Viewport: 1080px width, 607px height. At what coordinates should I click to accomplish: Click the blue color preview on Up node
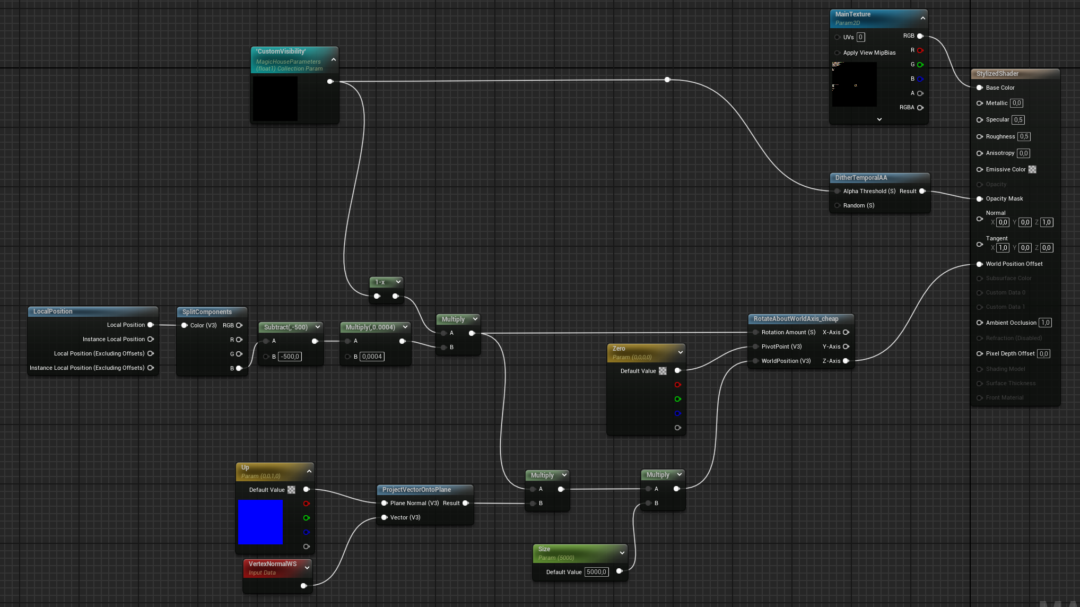coord(260,522)
